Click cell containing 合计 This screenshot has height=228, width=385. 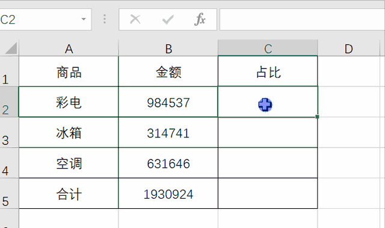pos(69,193)
